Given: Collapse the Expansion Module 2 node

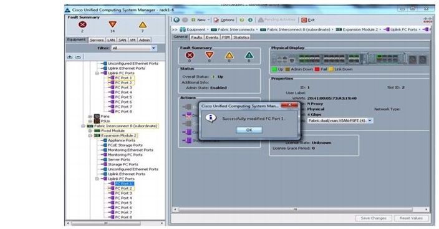Looking at the screenshot, I should tap(90, 135).
